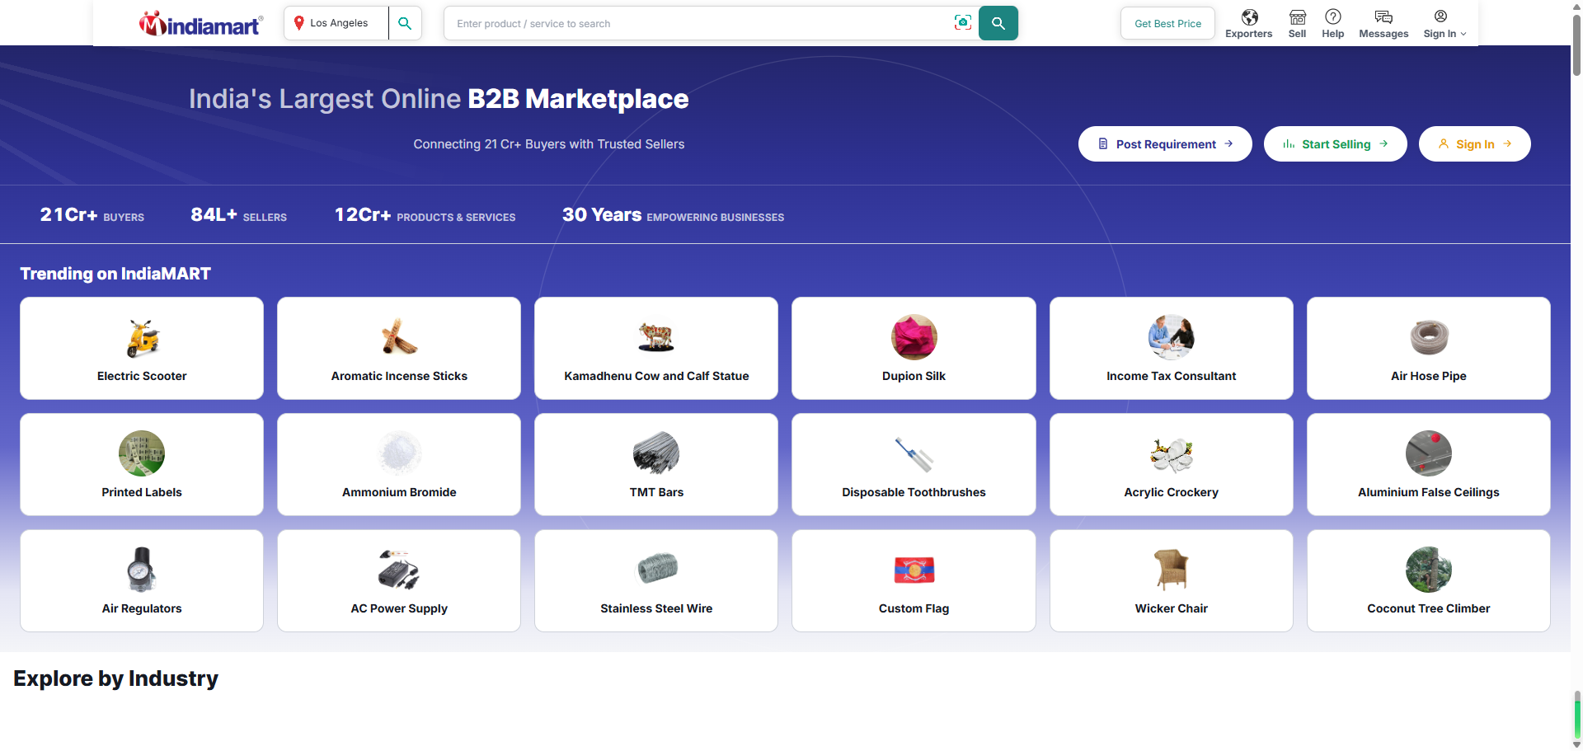Viewport: 1583px width, 751px height.
Task: Click TMT Bars image
Action: [x=656, y=453]
